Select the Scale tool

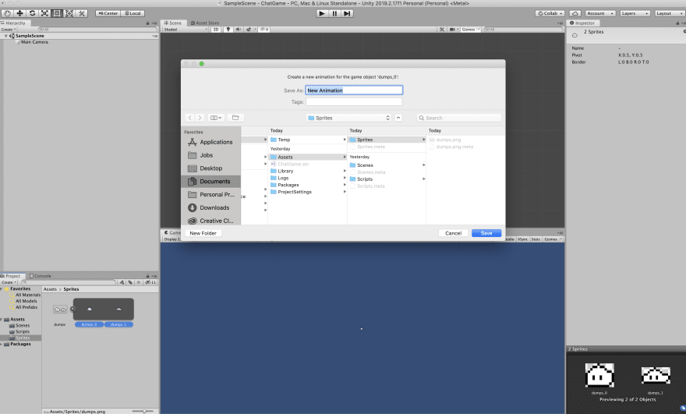pyautogui.click(x=44, y=13)
